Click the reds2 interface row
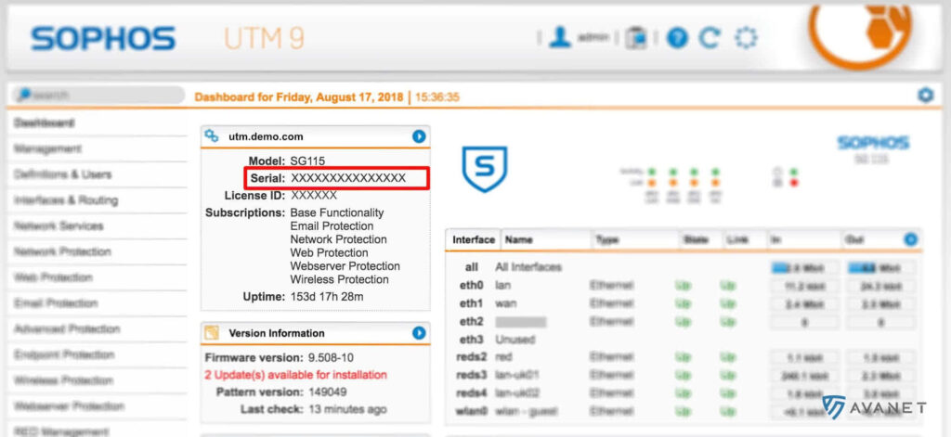 pos(684,357)
